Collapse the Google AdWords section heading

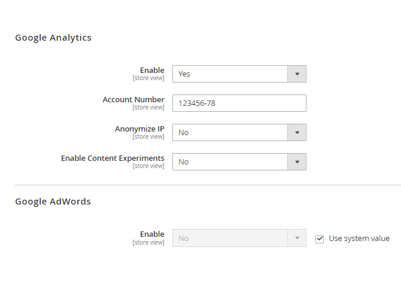(53, 202)
